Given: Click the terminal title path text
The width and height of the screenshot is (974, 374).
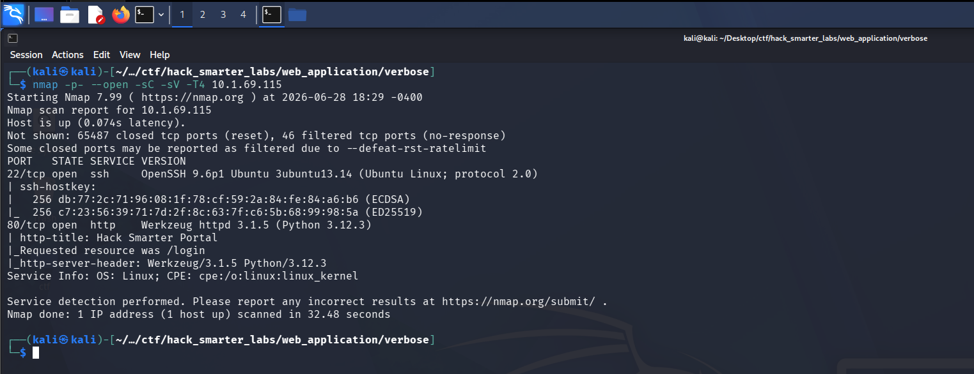Looking at the screenshot, I should [x=805, y=38].
